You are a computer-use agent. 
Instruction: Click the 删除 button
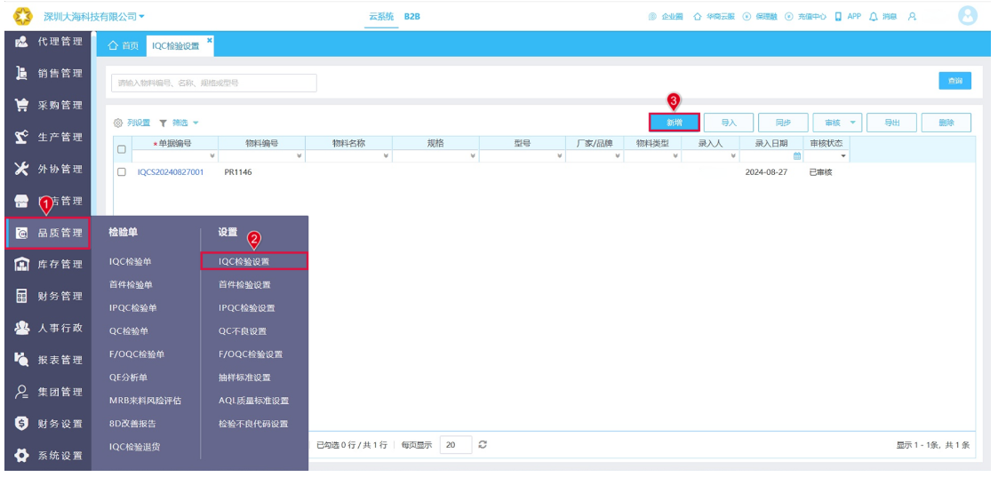[946, 123]
